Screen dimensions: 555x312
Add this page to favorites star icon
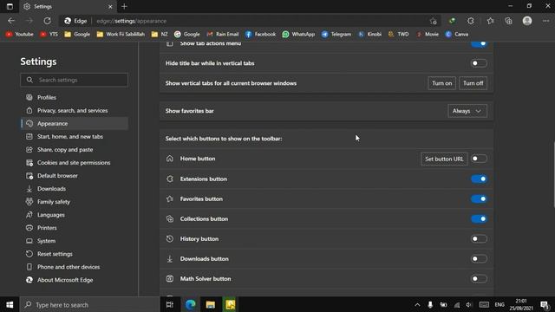(434, 21)
